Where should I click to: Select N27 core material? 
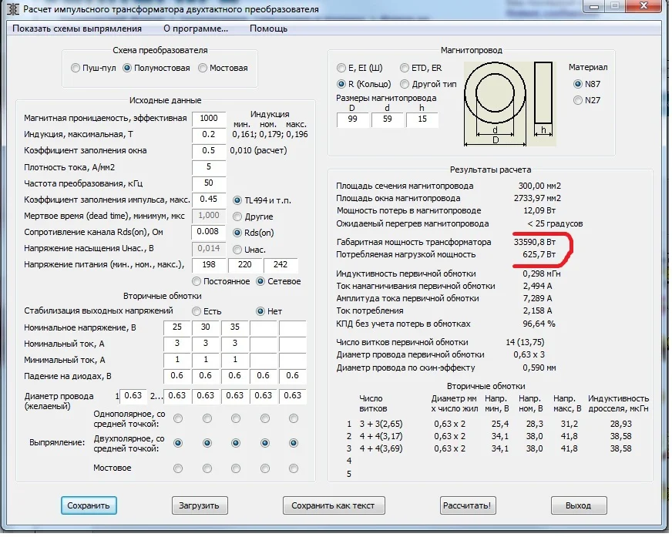coord(578,100)
